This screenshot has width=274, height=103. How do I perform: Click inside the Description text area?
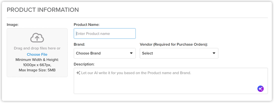click(171, 81)
